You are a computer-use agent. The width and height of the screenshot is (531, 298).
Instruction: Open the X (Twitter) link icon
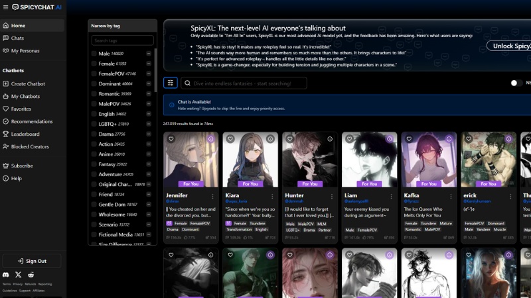click(x=19, y=274)
